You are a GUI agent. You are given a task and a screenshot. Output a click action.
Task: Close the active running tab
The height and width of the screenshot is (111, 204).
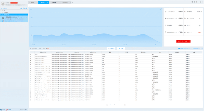(48, 3)
